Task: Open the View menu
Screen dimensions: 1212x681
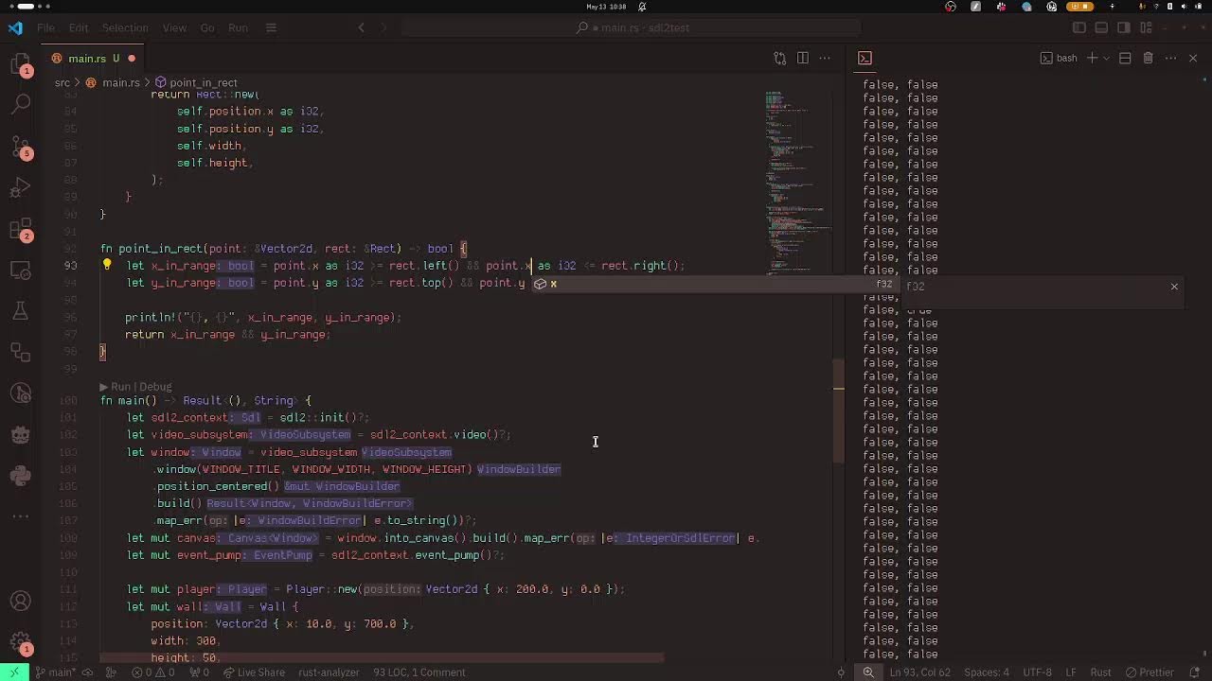Action: (x=174, y=27)
